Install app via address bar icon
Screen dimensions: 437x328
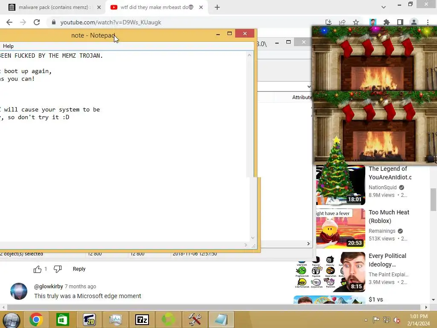tap(328, 22)
